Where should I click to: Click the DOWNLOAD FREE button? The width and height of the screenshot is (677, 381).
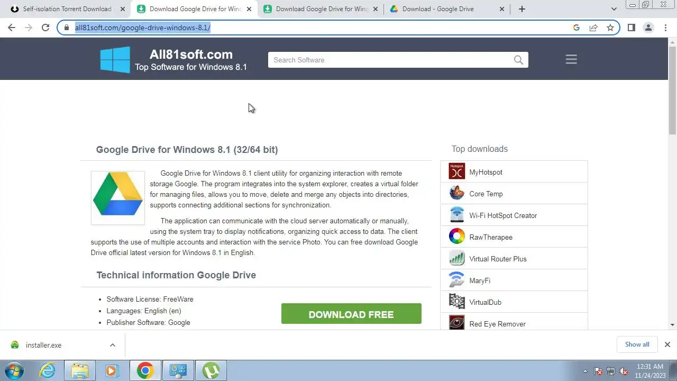pyautogui.click(x=351, y=314)
